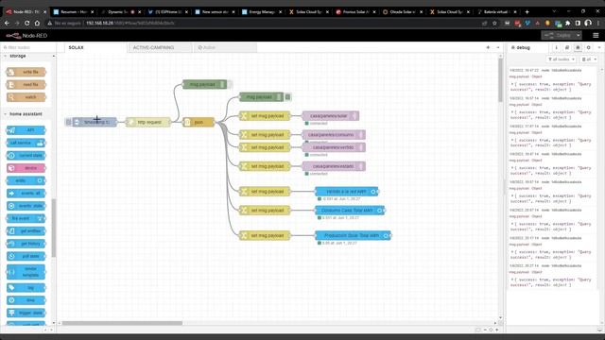Select the render template palette node
Image resolution: width=605 pixels, height=340 pixels.
click(x=26, y=272)
